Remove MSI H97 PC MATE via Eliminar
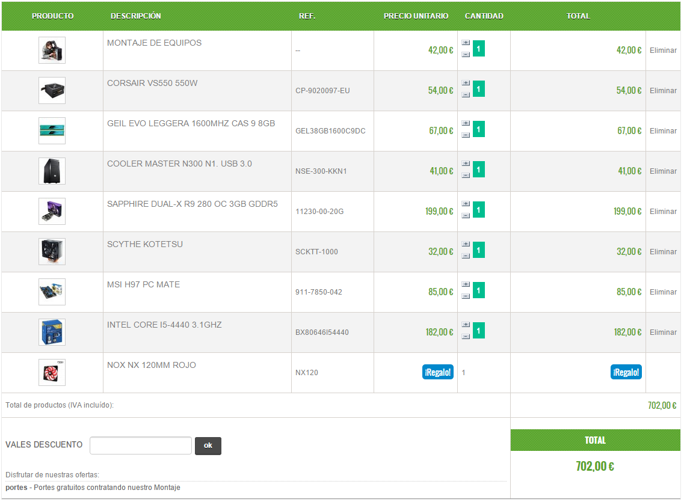The width and height of the screenshot is (684, 502). 663,292
